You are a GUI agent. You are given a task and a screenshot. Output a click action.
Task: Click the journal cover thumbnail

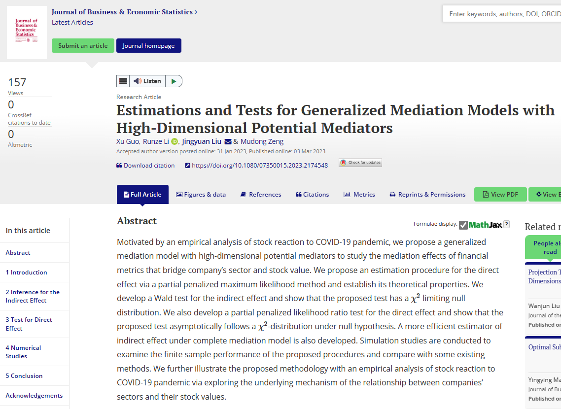(x=27, y=33)
